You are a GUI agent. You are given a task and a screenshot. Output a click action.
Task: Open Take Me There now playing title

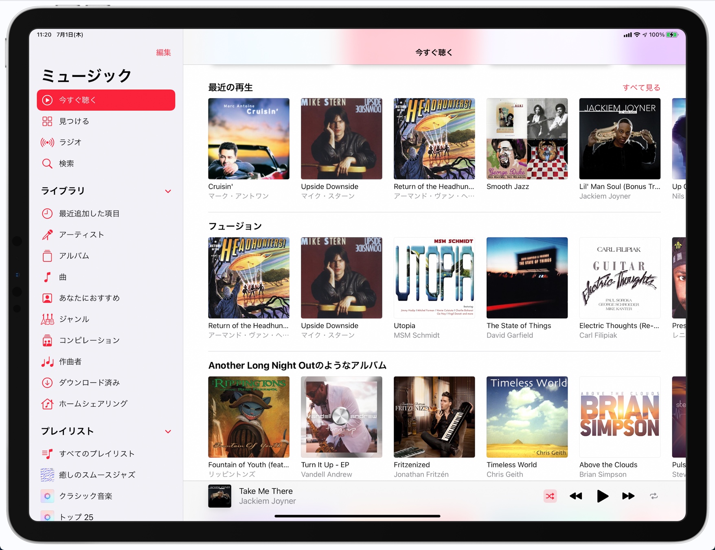pos(266,491)
